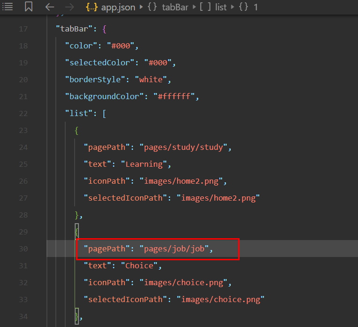Toggle the bookmark icon
The width and height of the screenshot is (358, 327).
pyautogui.click(x=29, y=7)
